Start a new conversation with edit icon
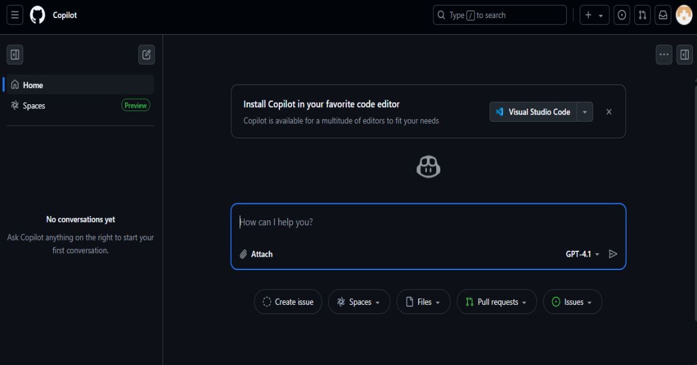697x365 pixels. [146, 54]
